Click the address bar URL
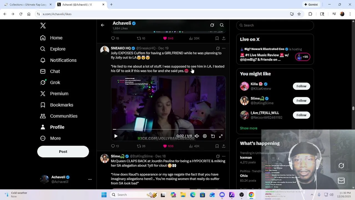This screenshot has width=355, height=200. [x=57, y=14]
